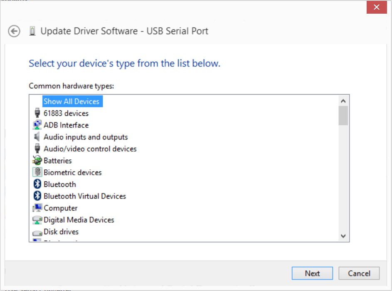Choose Show All Devices in the list
Screen dimensions: 392x291
[72, 101]
